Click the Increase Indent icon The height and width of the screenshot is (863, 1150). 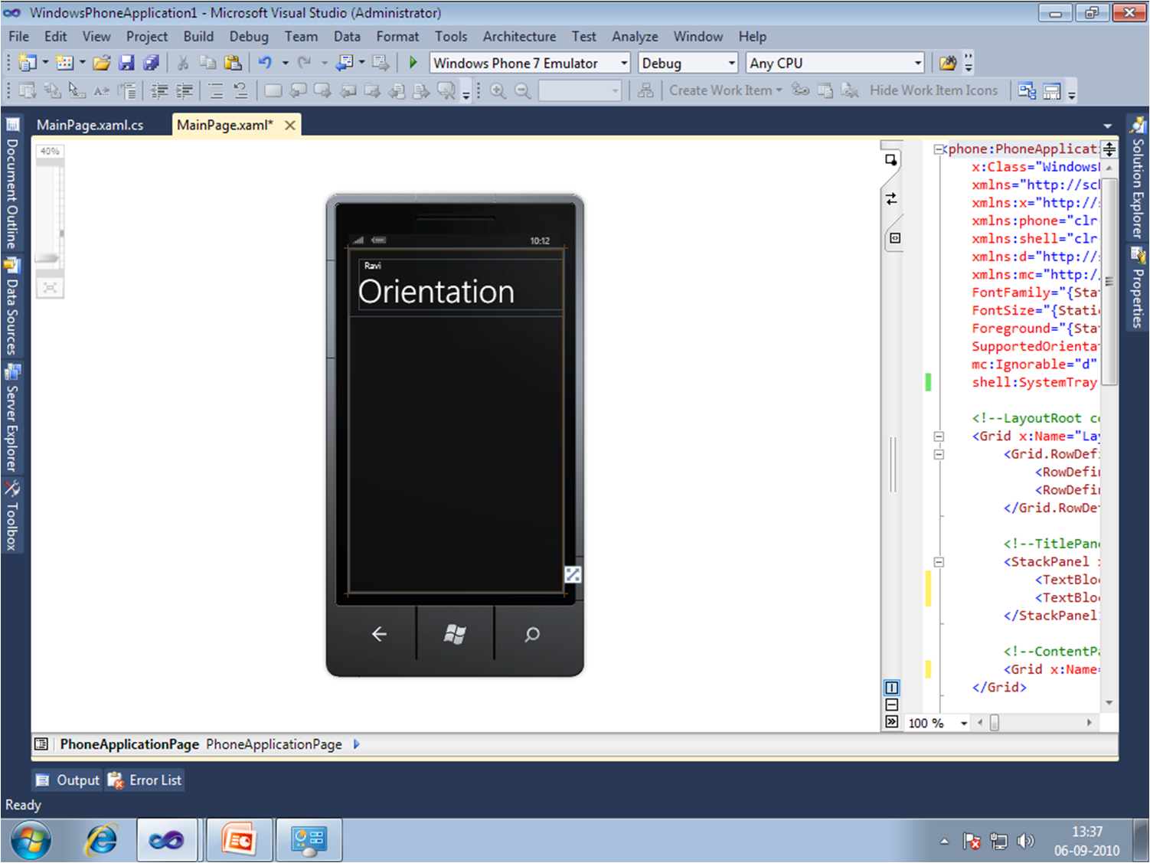click(185, 91)
